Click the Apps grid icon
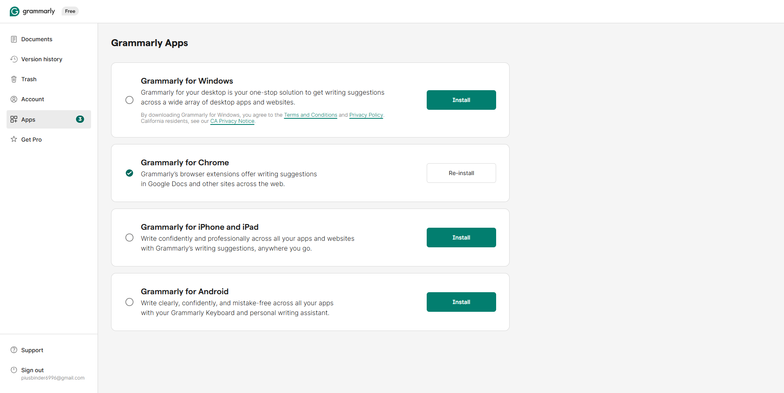784x393 pixels. (14, 119)
